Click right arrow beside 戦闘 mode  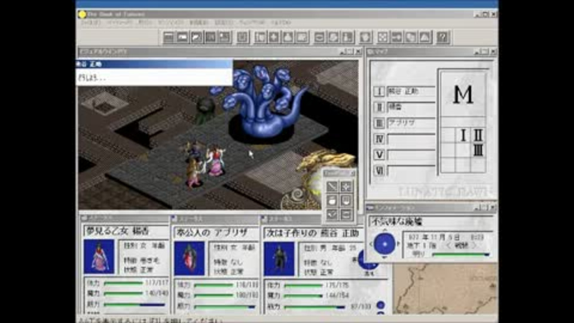pos(475,245)
